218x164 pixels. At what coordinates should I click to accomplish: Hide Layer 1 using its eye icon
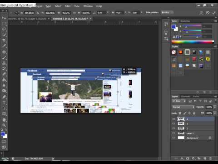coord(173,133)
